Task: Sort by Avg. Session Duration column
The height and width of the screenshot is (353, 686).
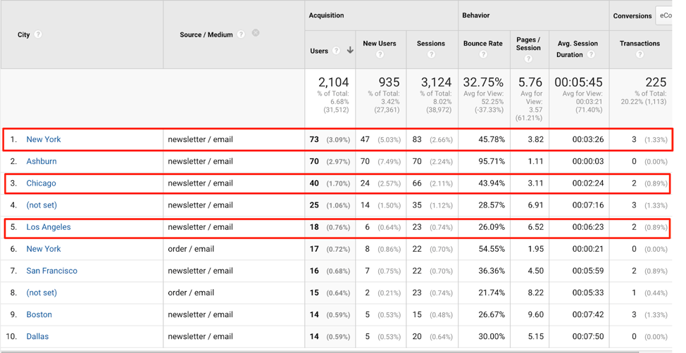Action: [x=578, y=49]
